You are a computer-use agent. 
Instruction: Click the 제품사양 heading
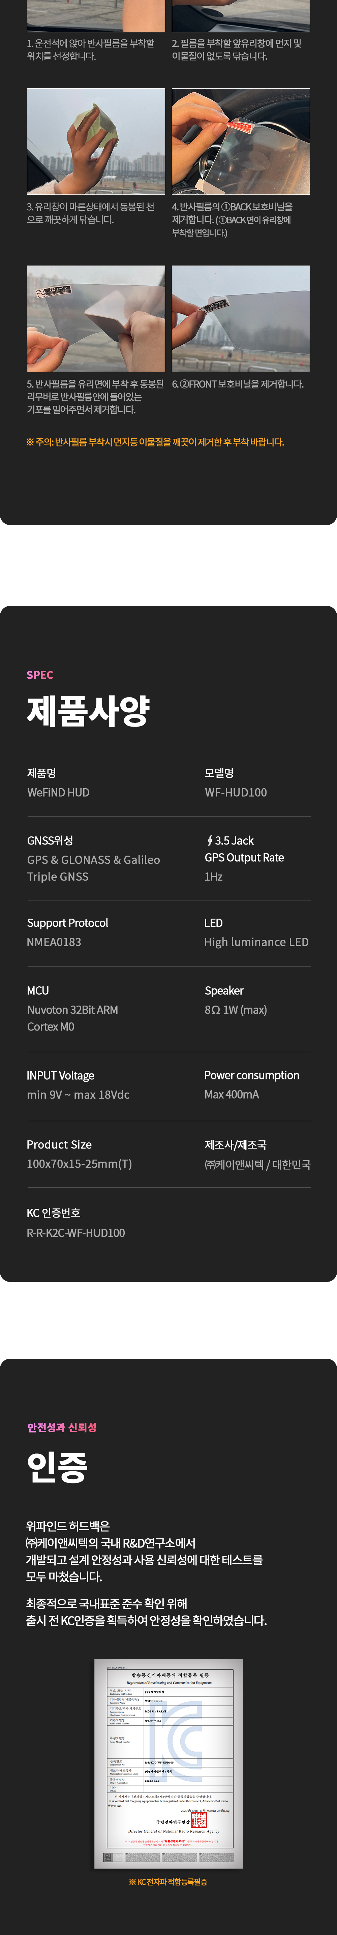pos(89,711)
